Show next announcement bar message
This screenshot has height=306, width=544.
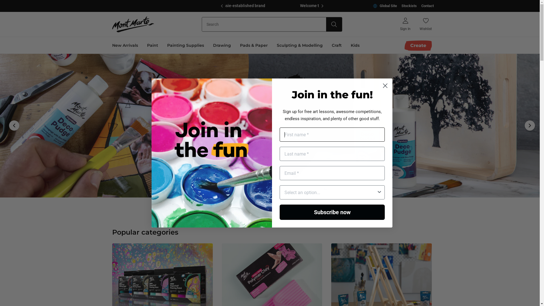click(x=322, y=6)
